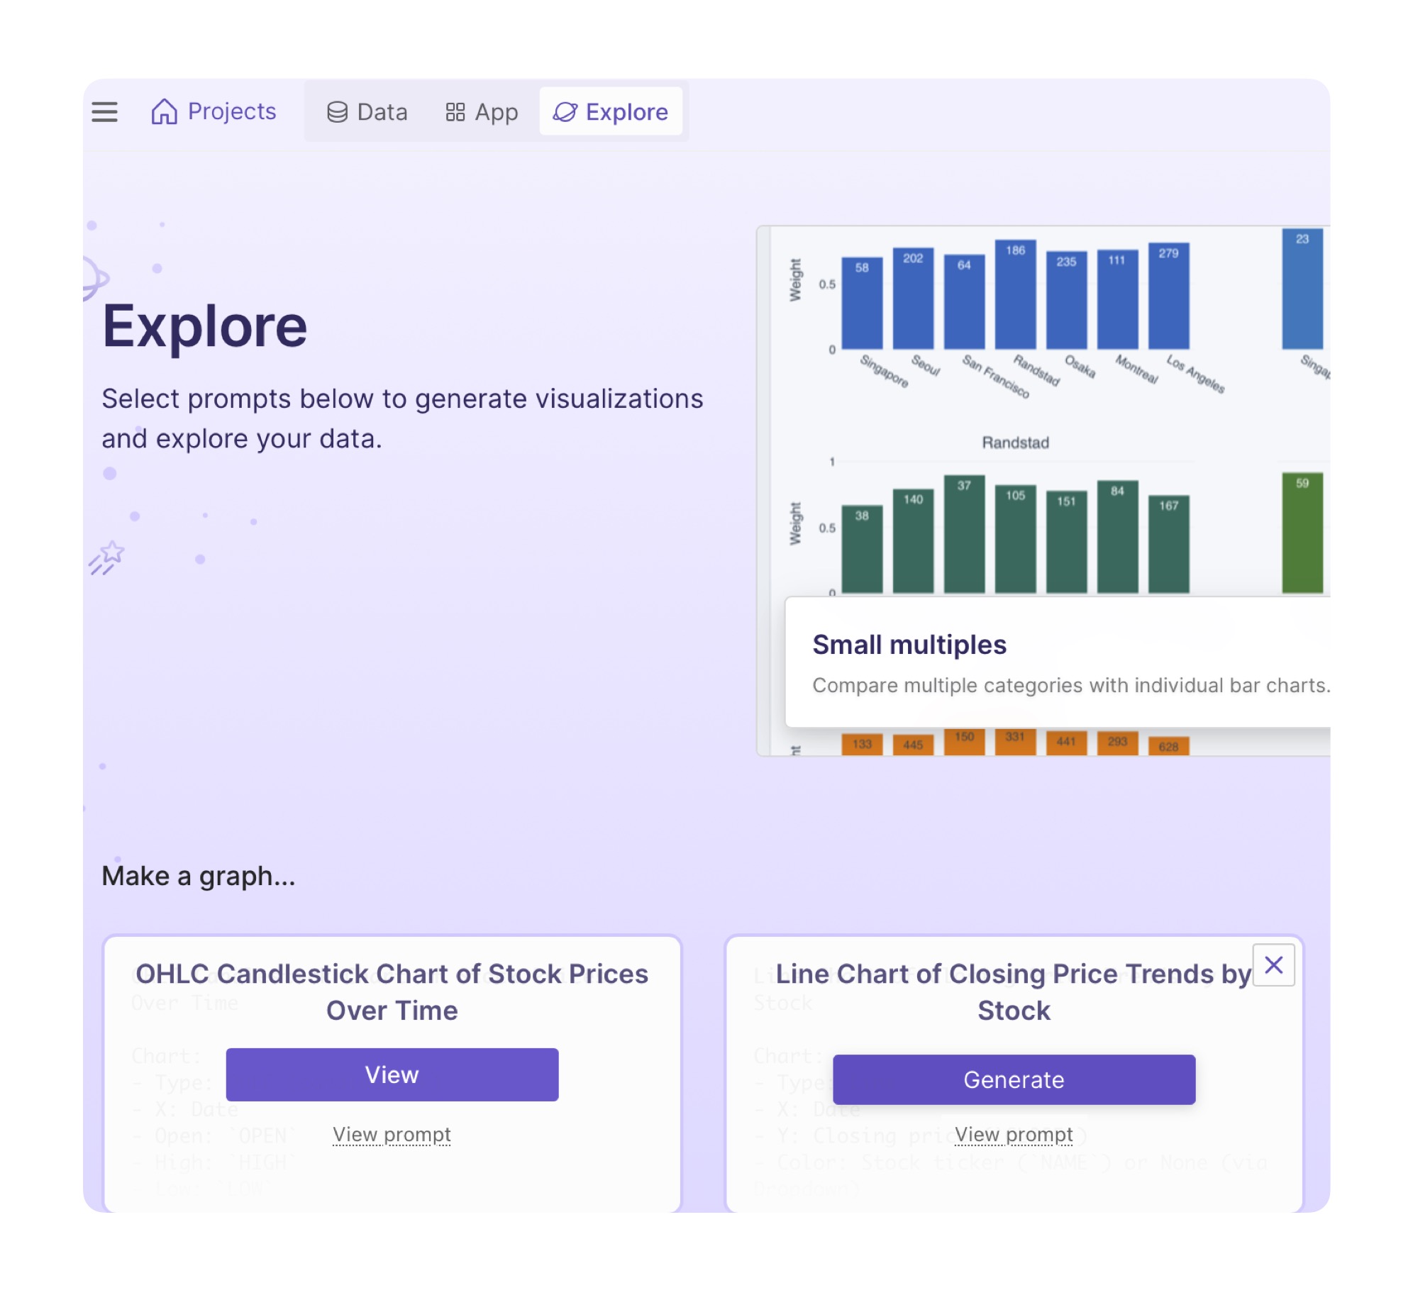Go to Projects page

pyautogui.click(x=231, y=111)
